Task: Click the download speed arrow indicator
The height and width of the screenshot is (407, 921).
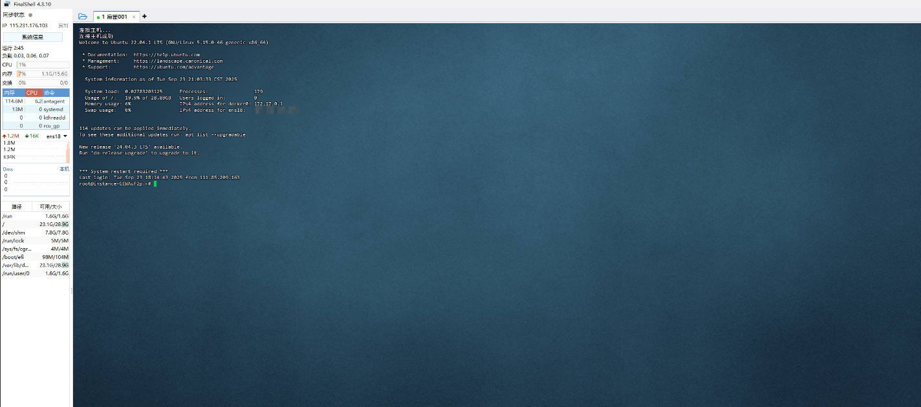Action: coord(27,136)
